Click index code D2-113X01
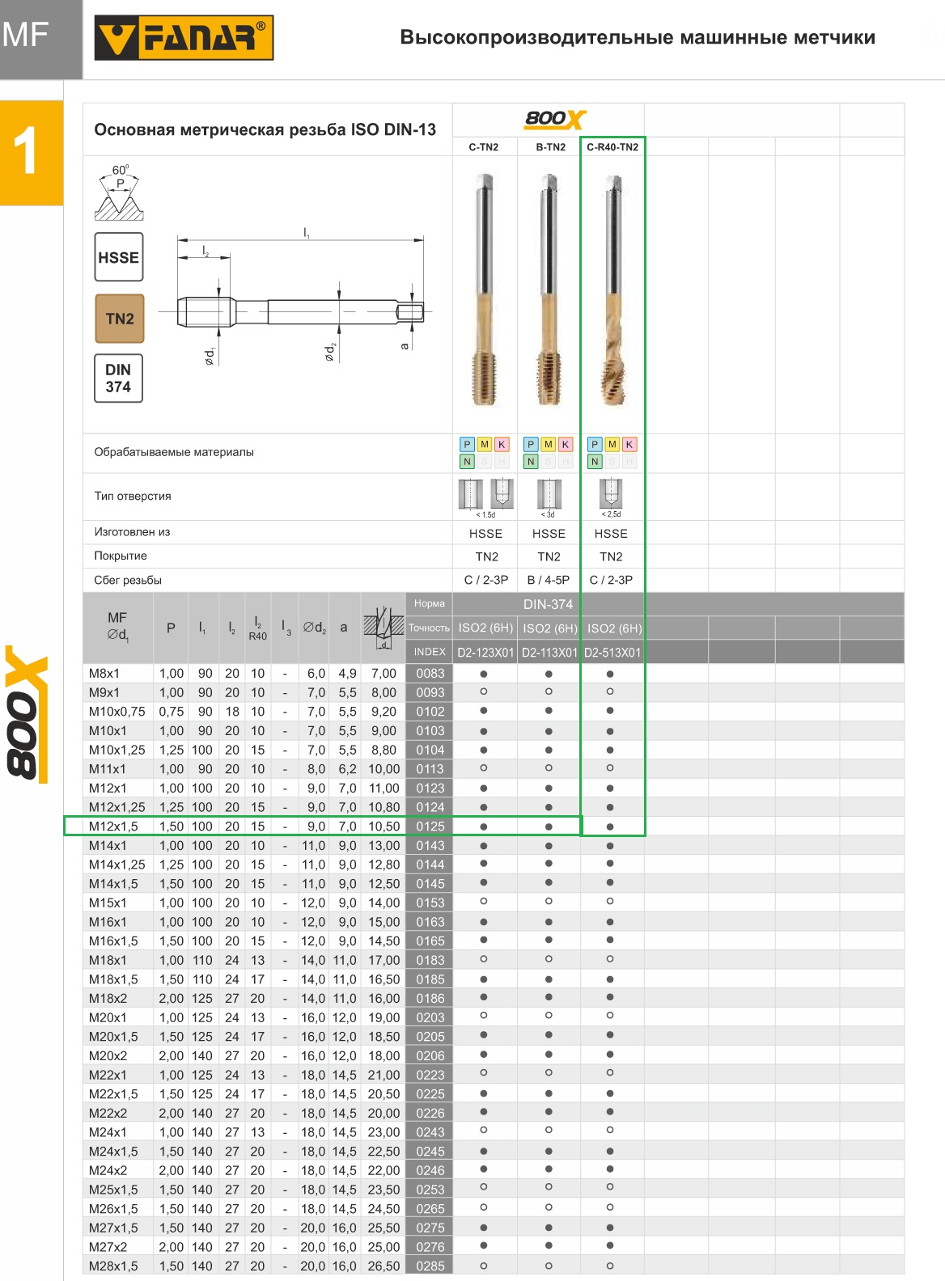This screenshot has width=945, height=1281. coord(549,653)
